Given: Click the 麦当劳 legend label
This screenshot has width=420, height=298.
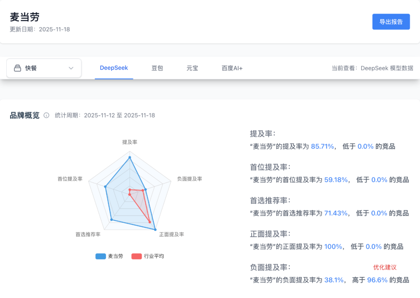Looking at the screenshot, I should coord(115,256).
